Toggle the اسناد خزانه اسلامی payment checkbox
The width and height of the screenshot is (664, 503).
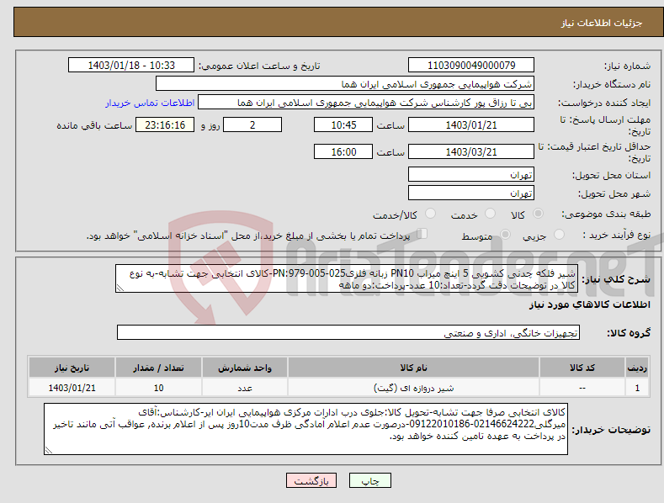click(x=422, y=234)
